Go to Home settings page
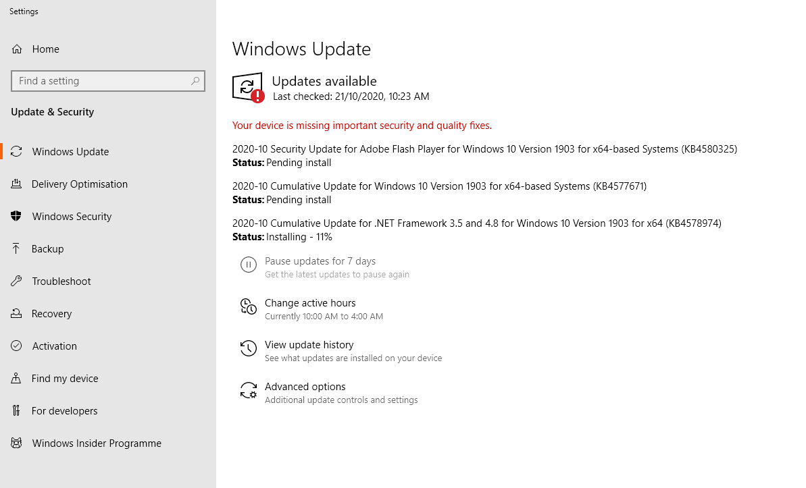Screen dimensions: 806x488 (x=46, y=49)
